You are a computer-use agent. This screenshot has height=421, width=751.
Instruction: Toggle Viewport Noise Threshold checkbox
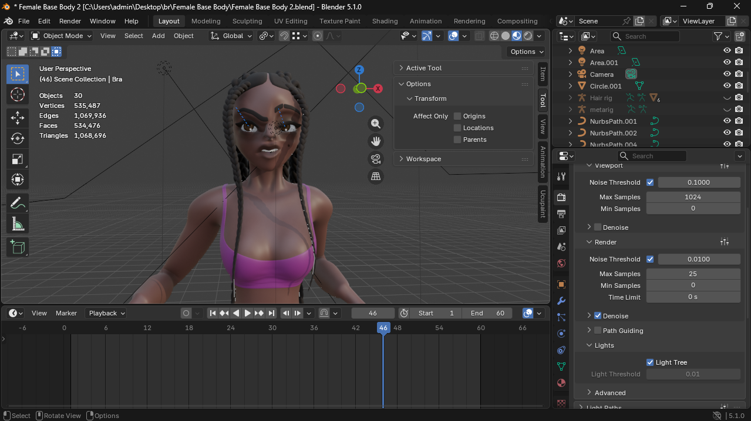pyautogui.click(x=650, y=182)
